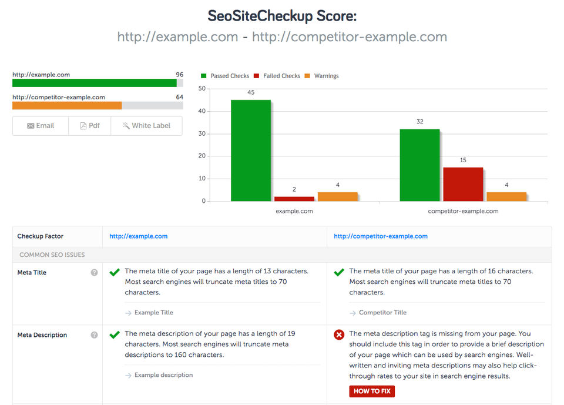The height and width of the screenshot is (405, 564).
Task: Export the report with the Pdf button
Action: [90, 126]
